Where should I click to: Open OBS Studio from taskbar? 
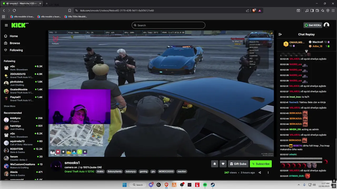[x=182, y=185]
